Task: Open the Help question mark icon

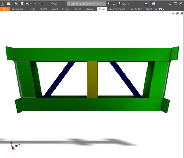Action: 154,4
